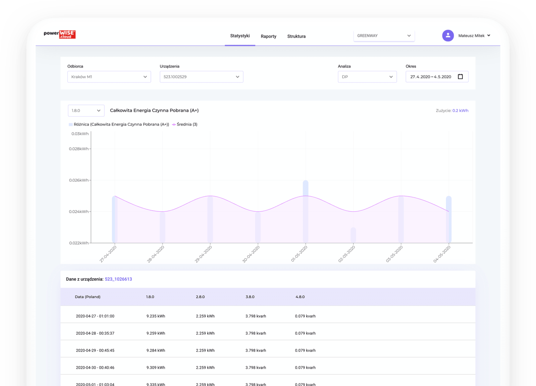Click the Zużycie 0.2 kWh value
Viewport: 536px width, 386px height.
point(460,111)
